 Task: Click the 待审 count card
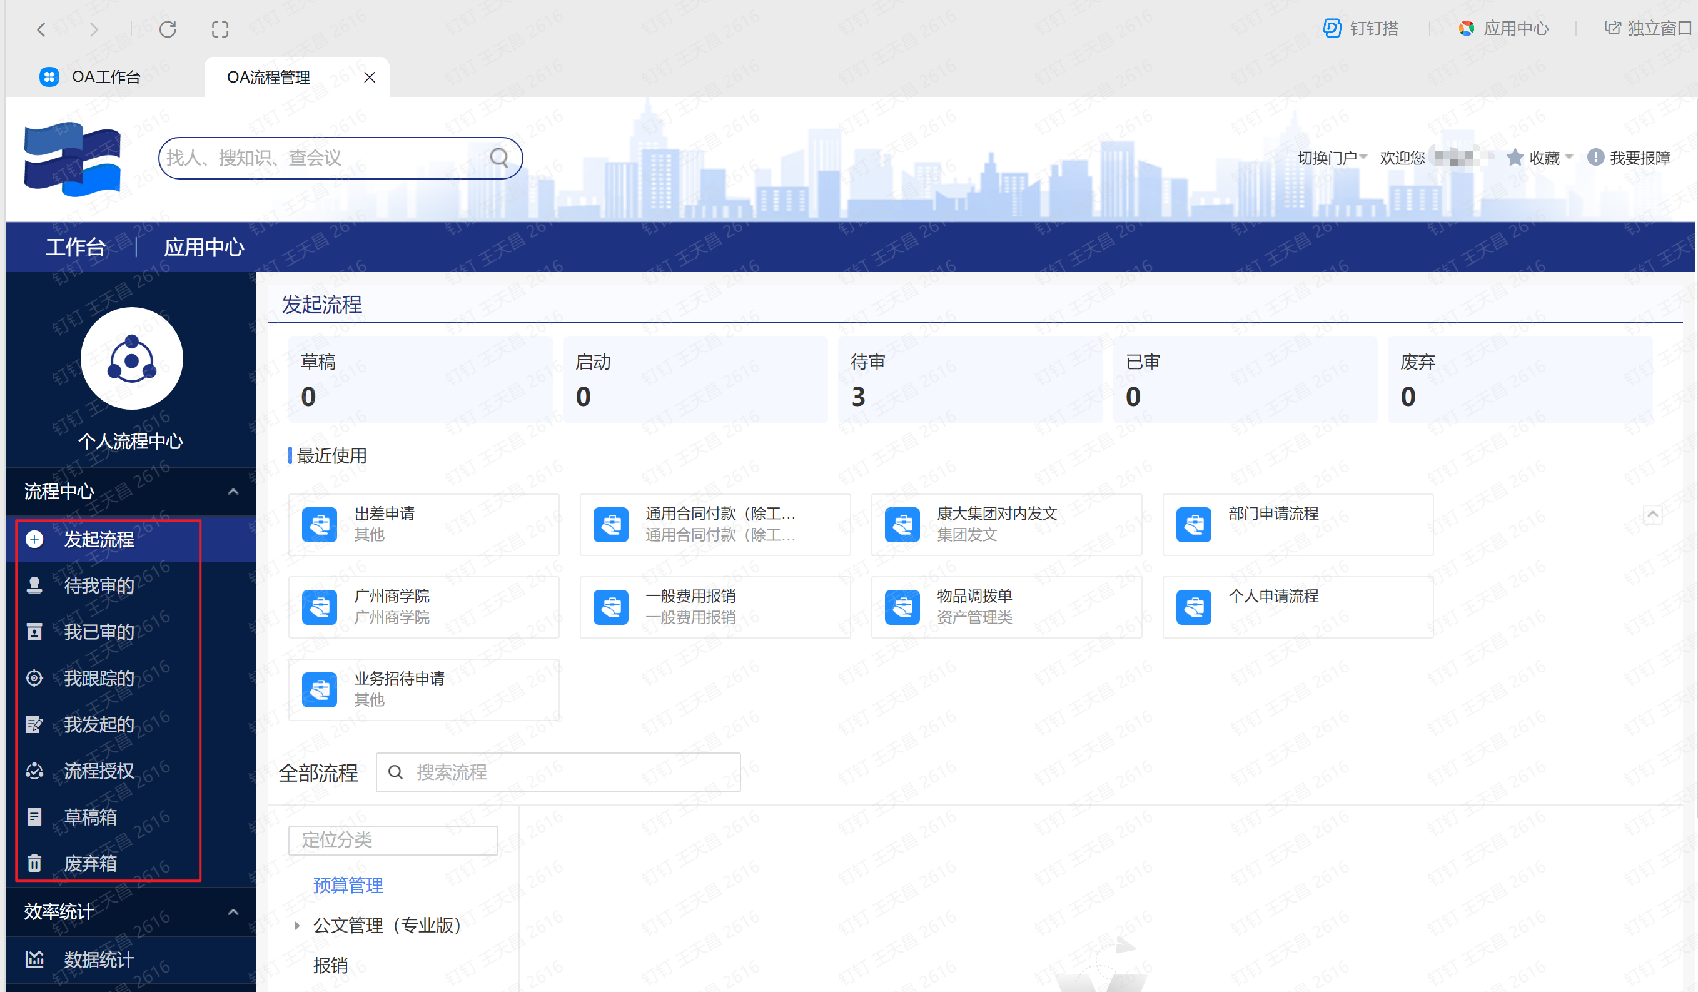point(969,380)
